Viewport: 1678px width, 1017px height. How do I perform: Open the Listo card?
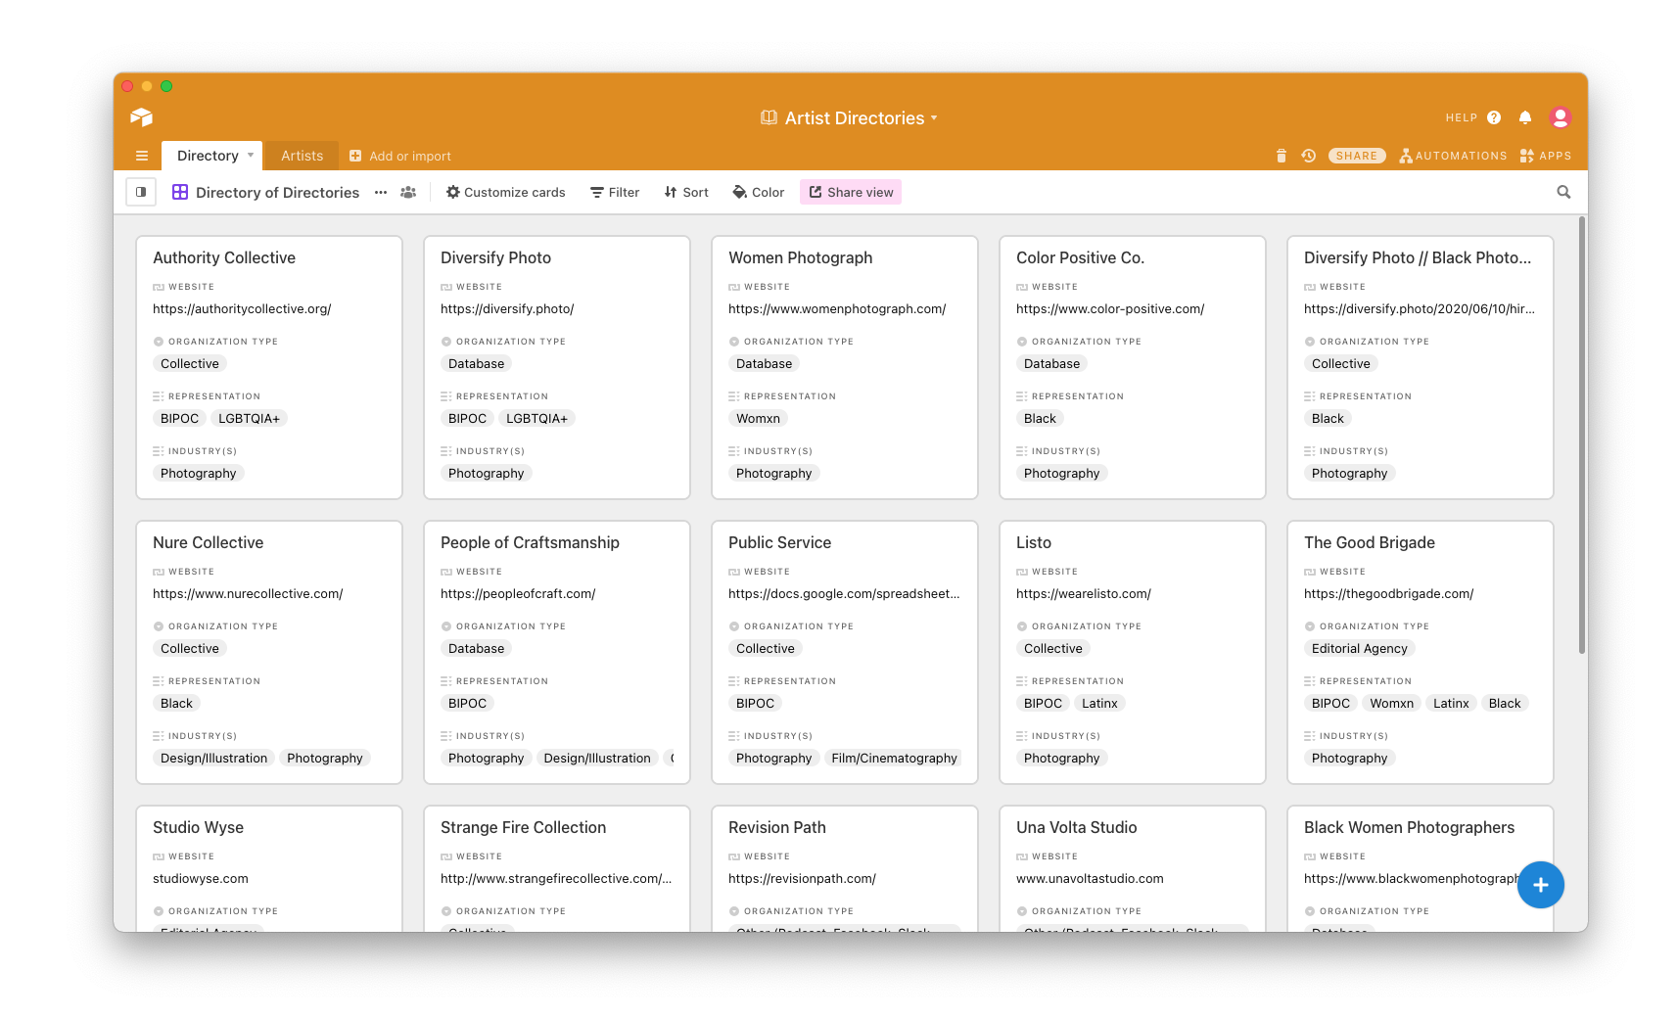click(x=1133, y=652)
